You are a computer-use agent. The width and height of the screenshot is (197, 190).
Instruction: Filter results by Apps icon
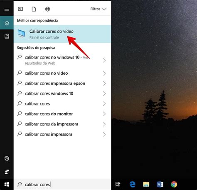[20, 9]
